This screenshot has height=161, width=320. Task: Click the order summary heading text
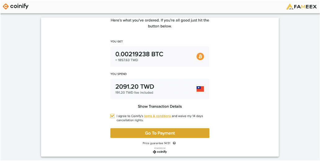coord(160,23)
